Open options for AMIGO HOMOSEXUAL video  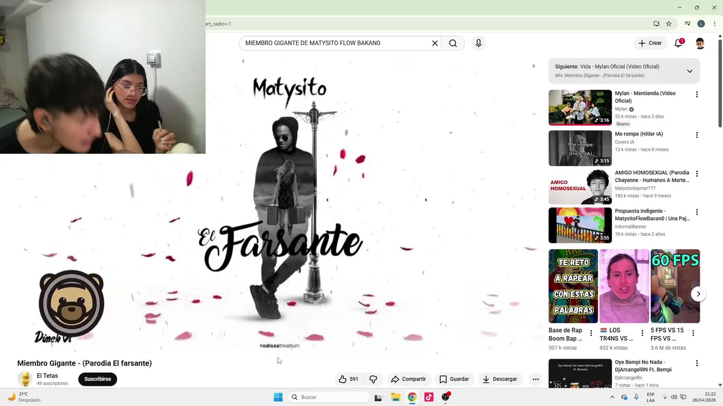tap(696, 174)
